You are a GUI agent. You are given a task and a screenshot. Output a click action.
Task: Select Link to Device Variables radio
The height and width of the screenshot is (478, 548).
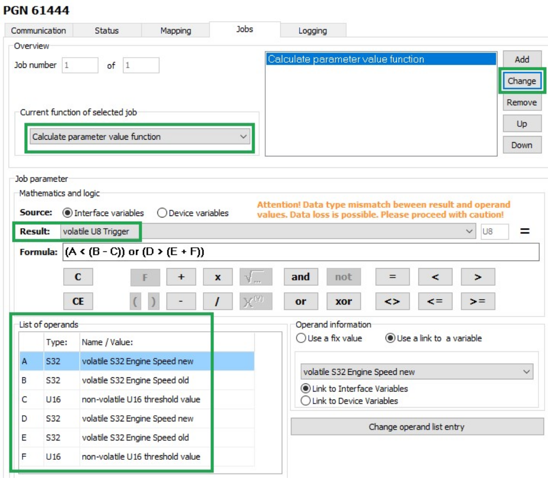(x=306, y=401)
